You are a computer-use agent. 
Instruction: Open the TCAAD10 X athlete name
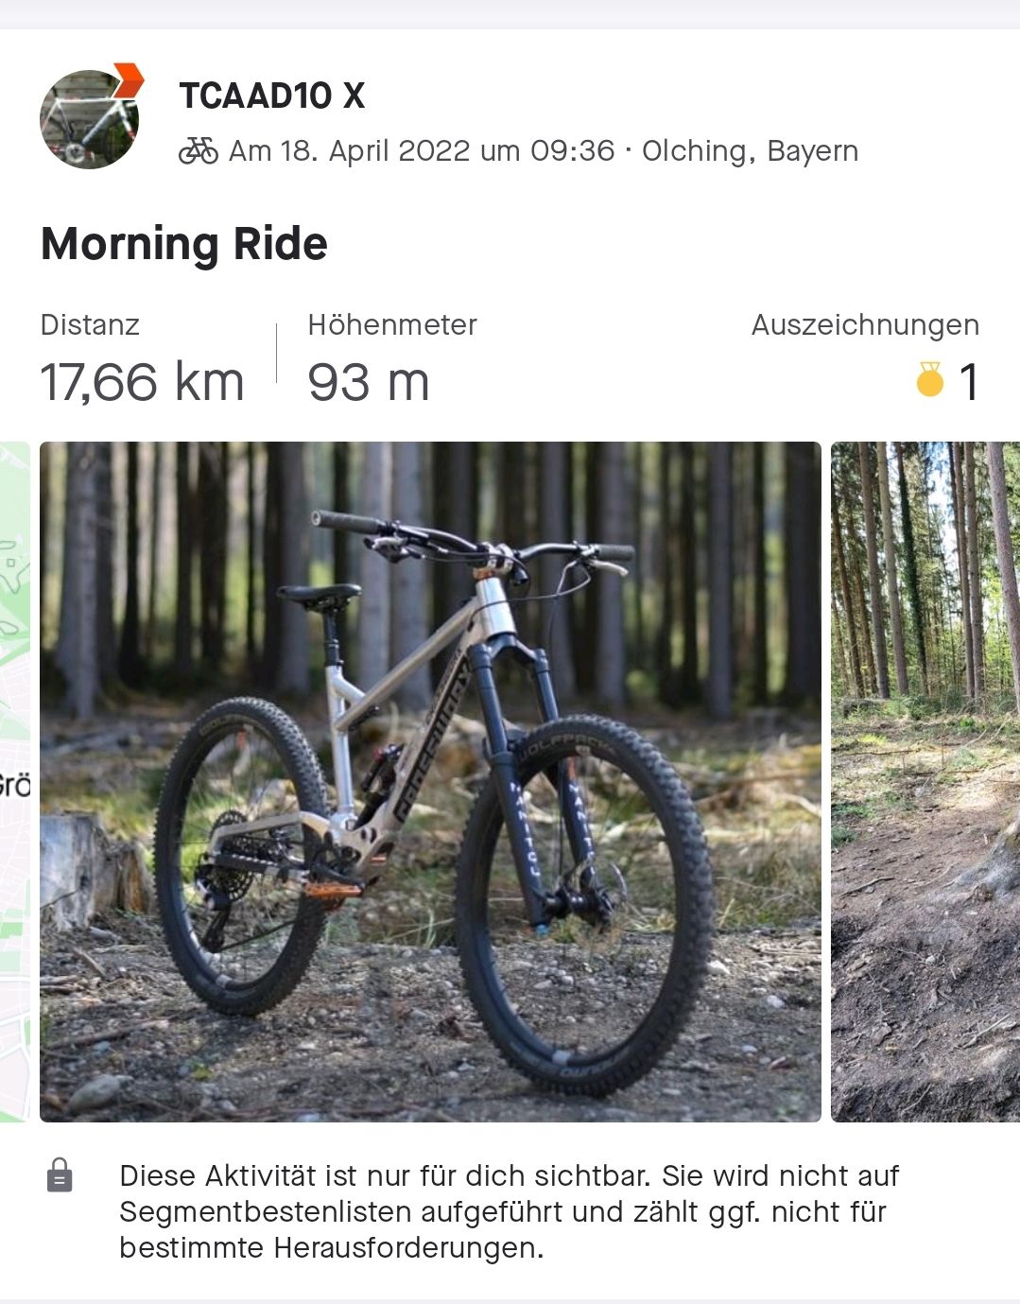[x=271, y=96]
